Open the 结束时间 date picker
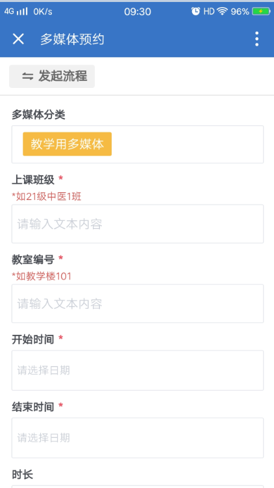The image size is (274, 488). tap(138, 438)
